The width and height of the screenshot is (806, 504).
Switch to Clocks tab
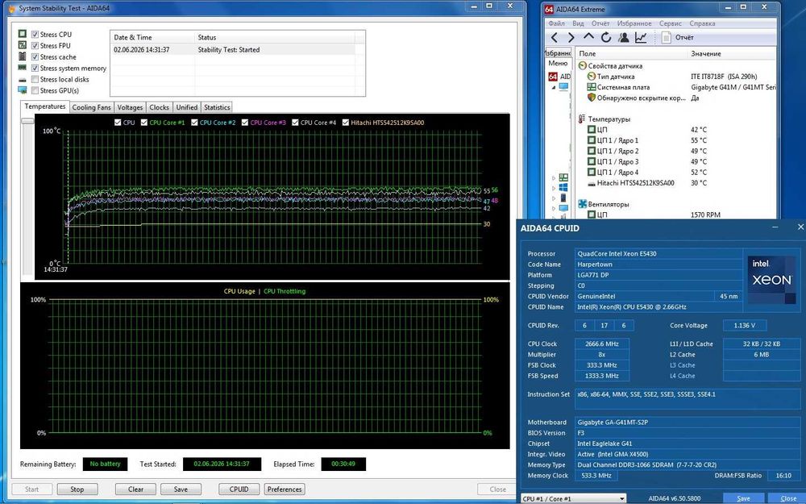point(160,107)
